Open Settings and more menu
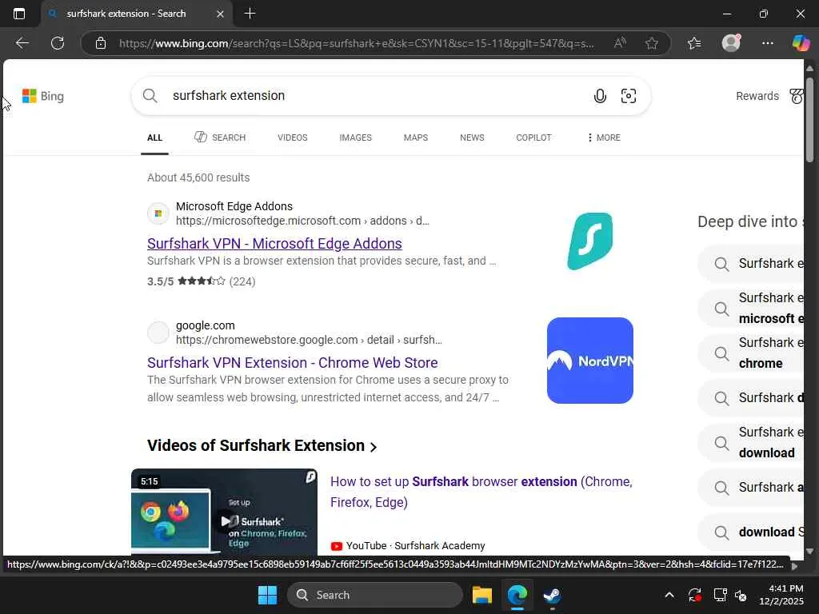Viewport: 819px width, 614px height. (x=767, y=43)
